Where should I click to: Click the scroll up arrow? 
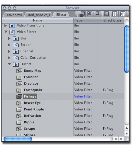coord(127,128)
